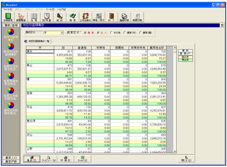Expand the 集計区分 dropdown arrow

62,32
